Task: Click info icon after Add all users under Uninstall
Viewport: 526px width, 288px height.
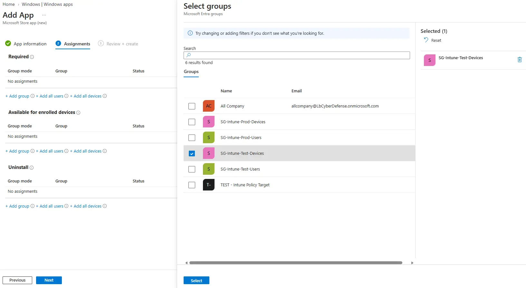Action: 66,206
